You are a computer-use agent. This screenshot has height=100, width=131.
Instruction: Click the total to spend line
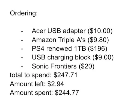(x=44, y=75)
